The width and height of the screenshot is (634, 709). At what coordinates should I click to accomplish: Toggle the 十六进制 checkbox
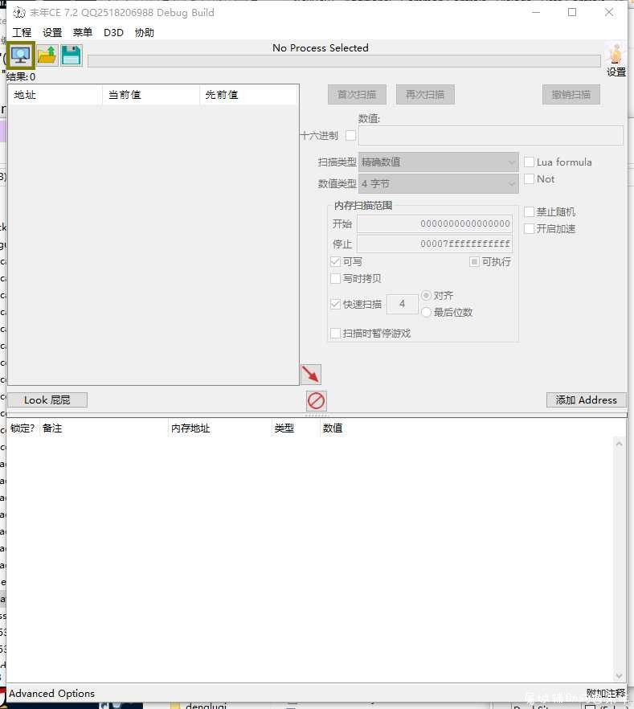tap(350, 135)
